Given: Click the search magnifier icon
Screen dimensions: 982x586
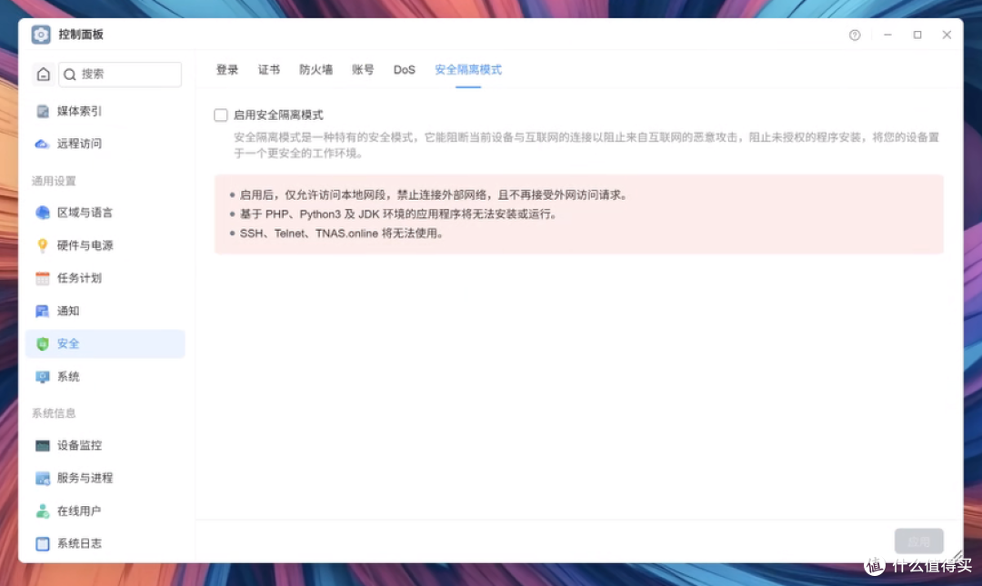Looking at the screenshot, I should pyautogui.click(x=70, y=74).
